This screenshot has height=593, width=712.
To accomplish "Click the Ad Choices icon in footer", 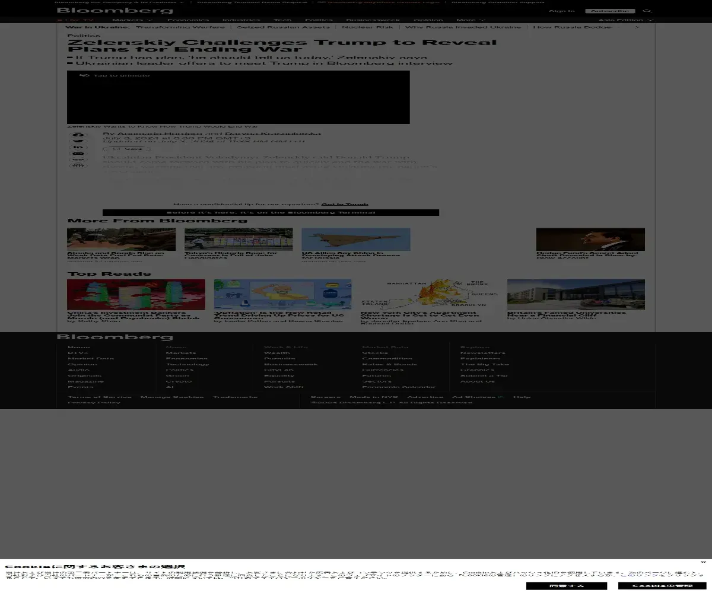I will coord(501,397).
